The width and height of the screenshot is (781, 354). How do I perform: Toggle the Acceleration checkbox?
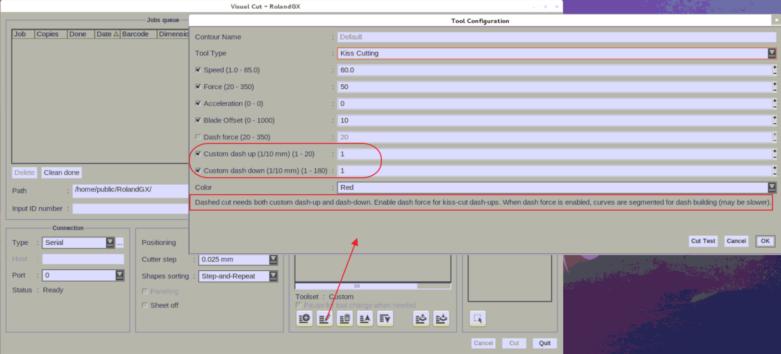tap(198, 104)
